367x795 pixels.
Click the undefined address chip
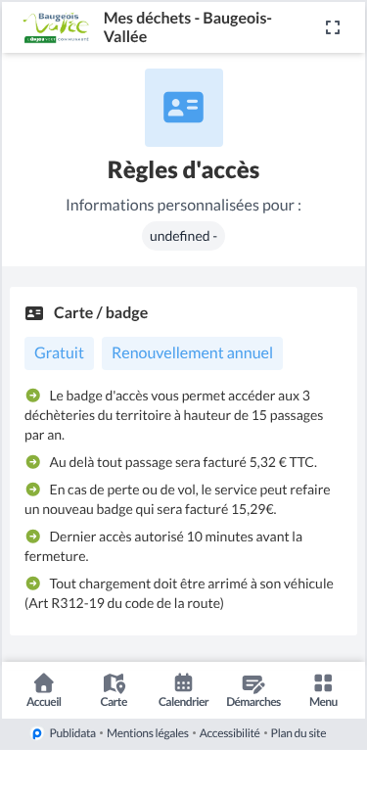184,236
